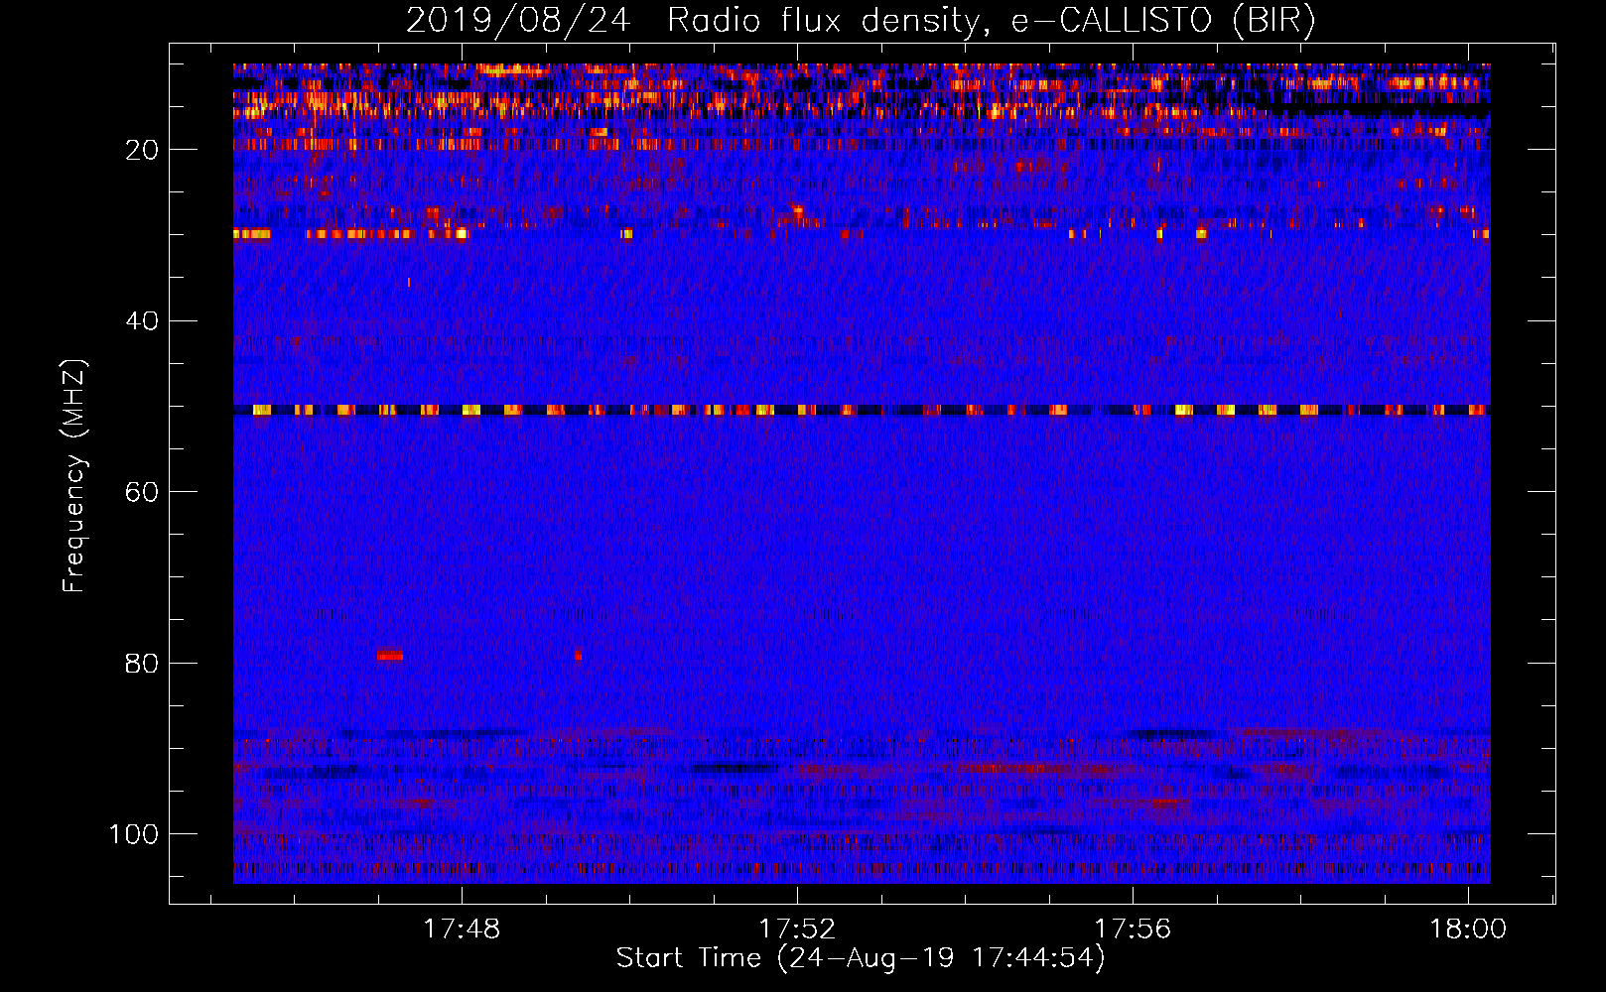1606x992 pixels.
Task: Click the 18:00 time tick label
Action: [1468, 930]
